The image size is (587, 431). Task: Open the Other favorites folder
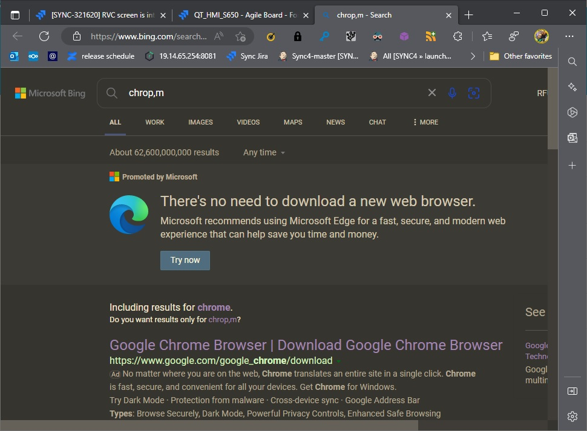tap(520, 56)
